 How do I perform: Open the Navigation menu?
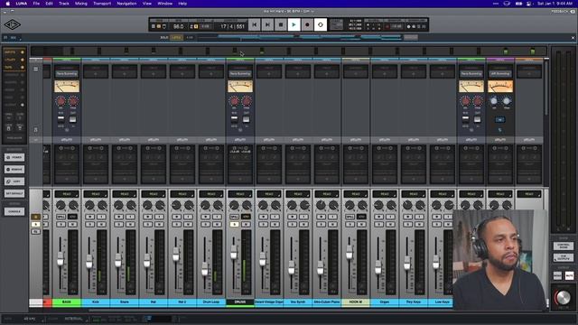126,4
